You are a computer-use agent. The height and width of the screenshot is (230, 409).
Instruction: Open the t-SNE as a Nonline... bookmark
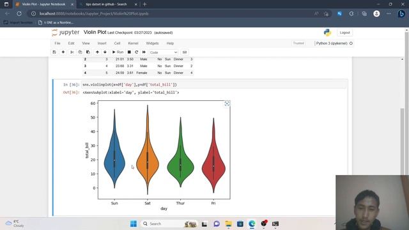tap(56, 22)
